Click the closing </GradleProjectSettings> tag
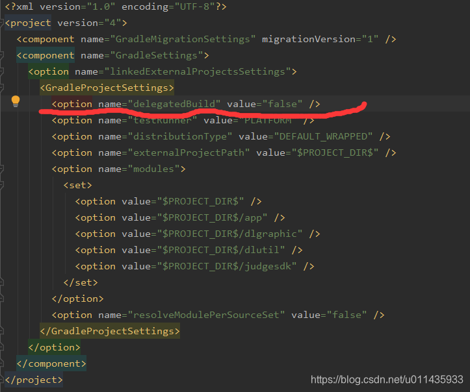Image resolution: width=470 pixels, height=392 pixels. click(x=110, y=331)
